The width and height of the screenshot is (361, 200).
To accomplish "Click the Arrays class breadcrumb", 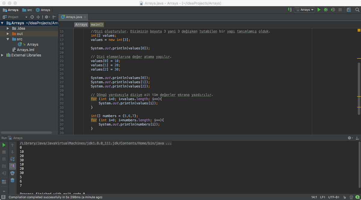I will 43,10.
